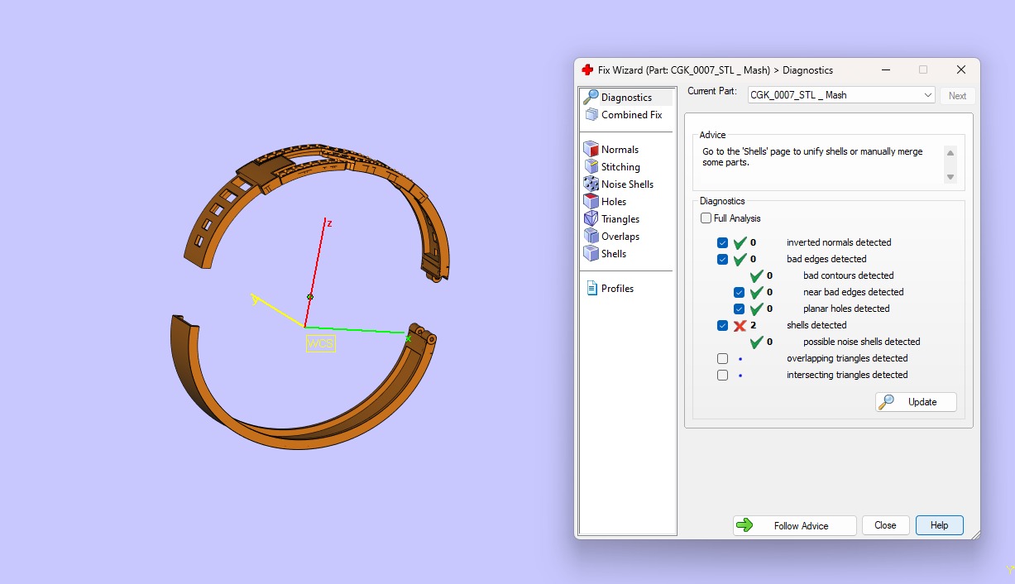The height and width of the screenshot is (584, 1015).
Task: Click green checkmark beside possible noise shells
Action: pyautogui.click(x=756, y=342)
